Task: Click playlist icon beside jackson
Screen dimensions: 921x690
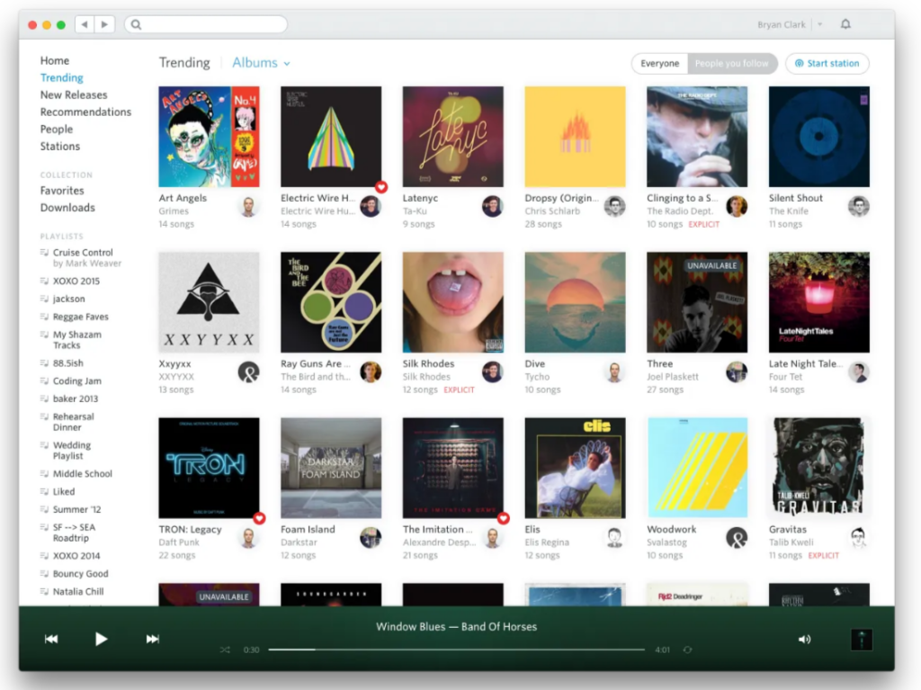Action: [44, 299]
